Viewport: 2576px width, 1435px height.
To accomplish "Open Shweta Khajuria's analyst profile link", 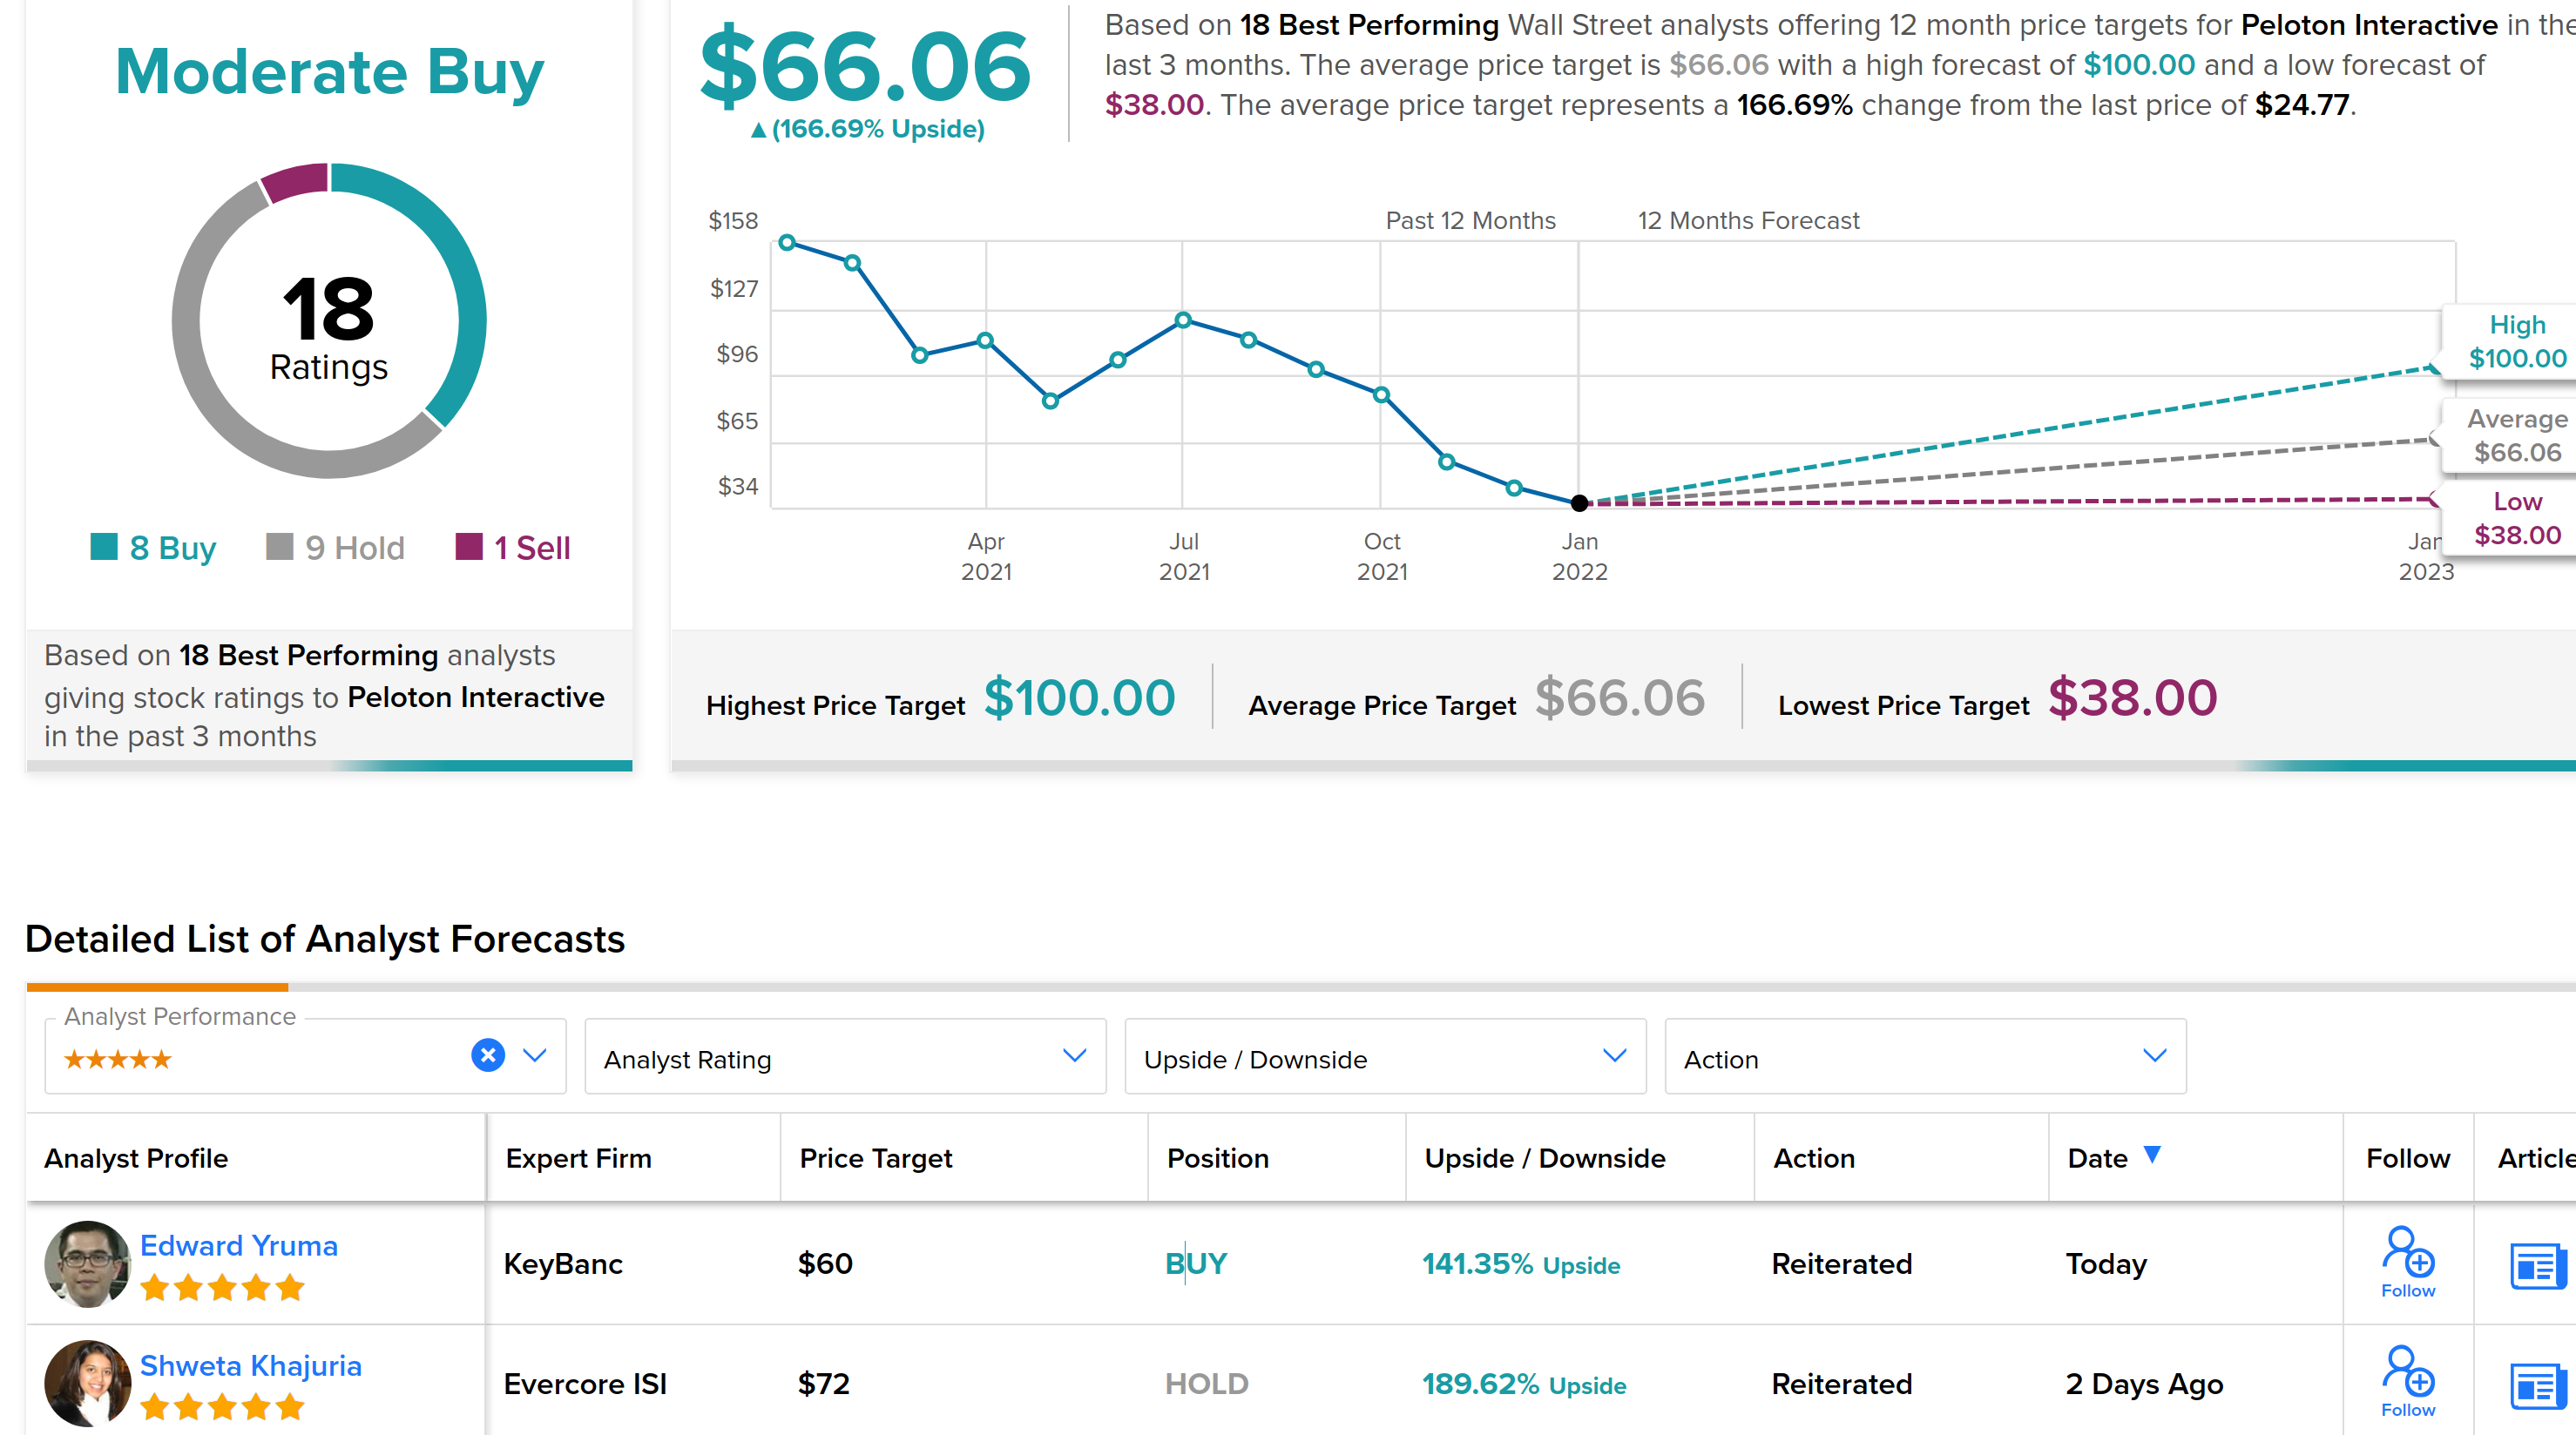I will click(x=251, y=1365).
